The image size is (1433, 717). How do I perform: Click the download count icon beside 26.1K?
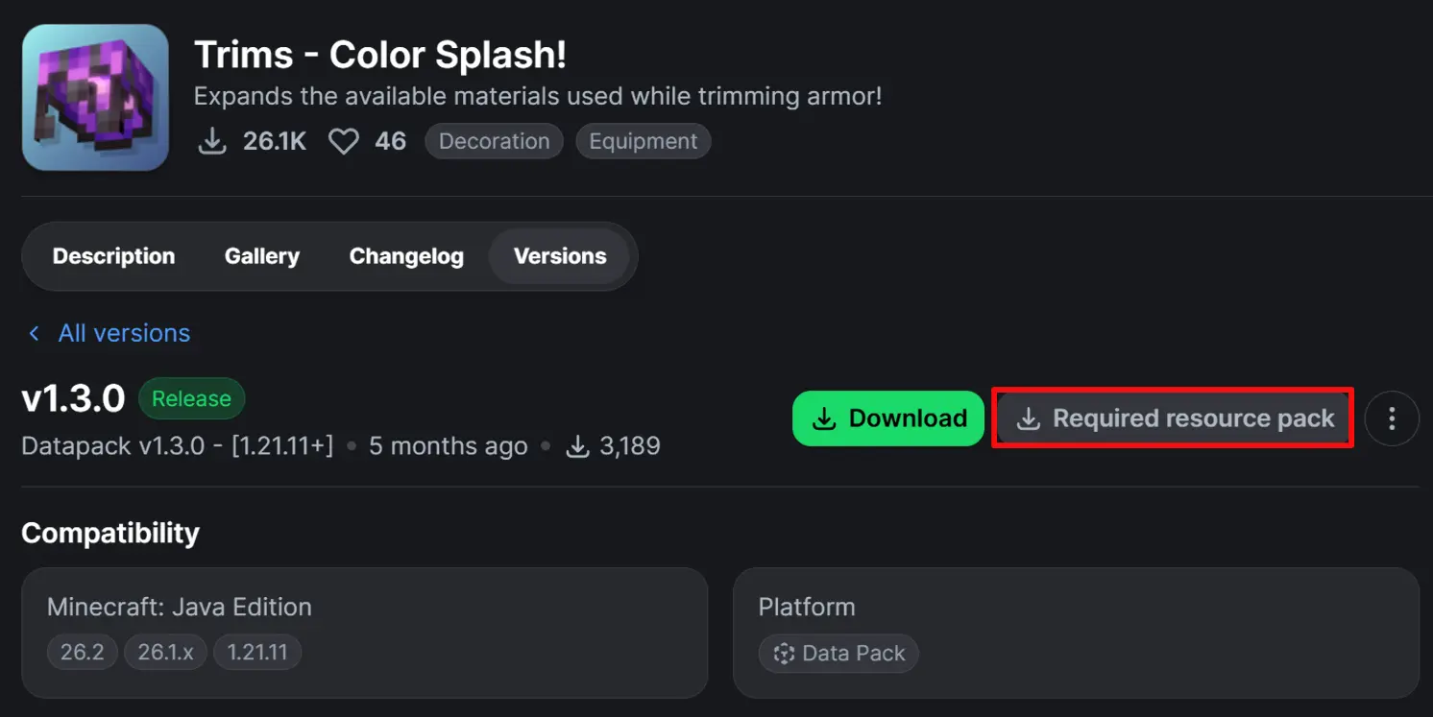click(x=211, y=142)
